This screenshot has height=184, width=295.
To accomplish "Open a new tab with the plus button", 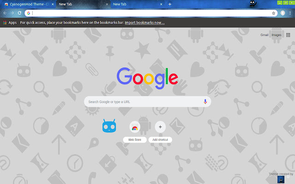I will 170,4.
